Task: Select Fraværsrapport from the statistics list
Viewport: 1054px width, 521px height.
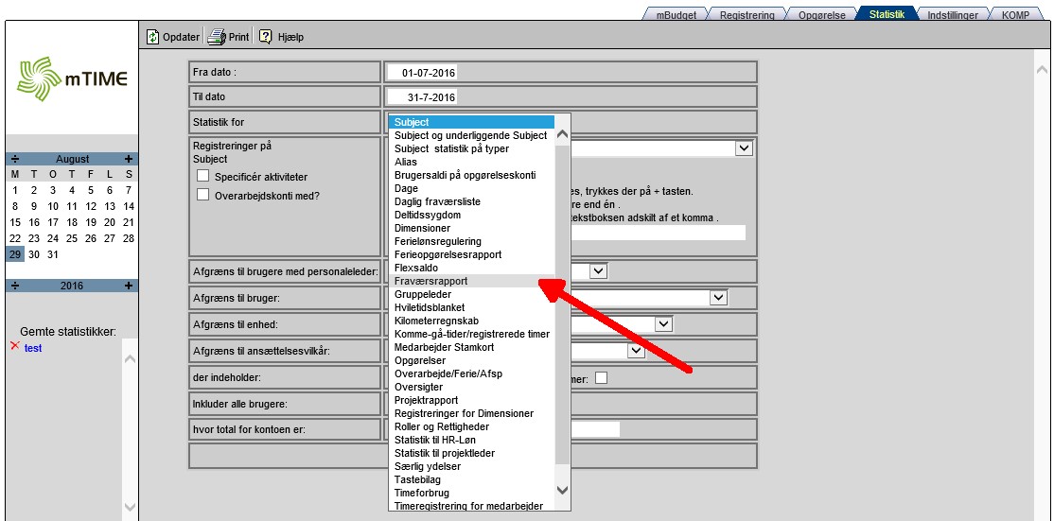Action: coord(430,281)
